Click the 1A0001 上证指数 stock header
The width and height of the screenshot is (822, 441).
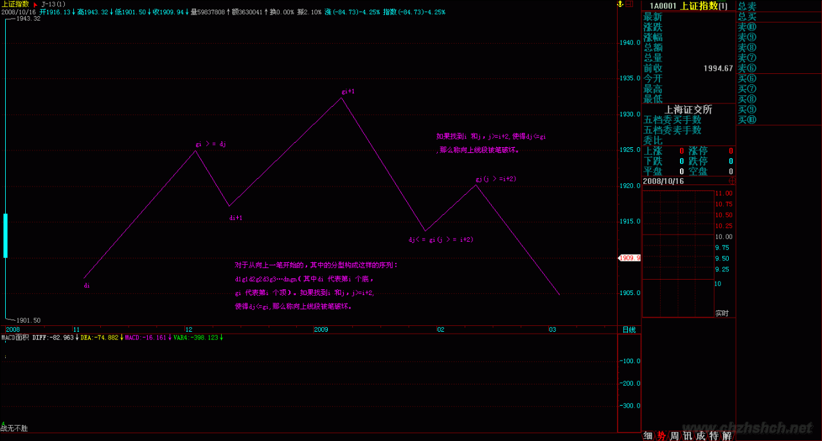(x=688, y=6)
